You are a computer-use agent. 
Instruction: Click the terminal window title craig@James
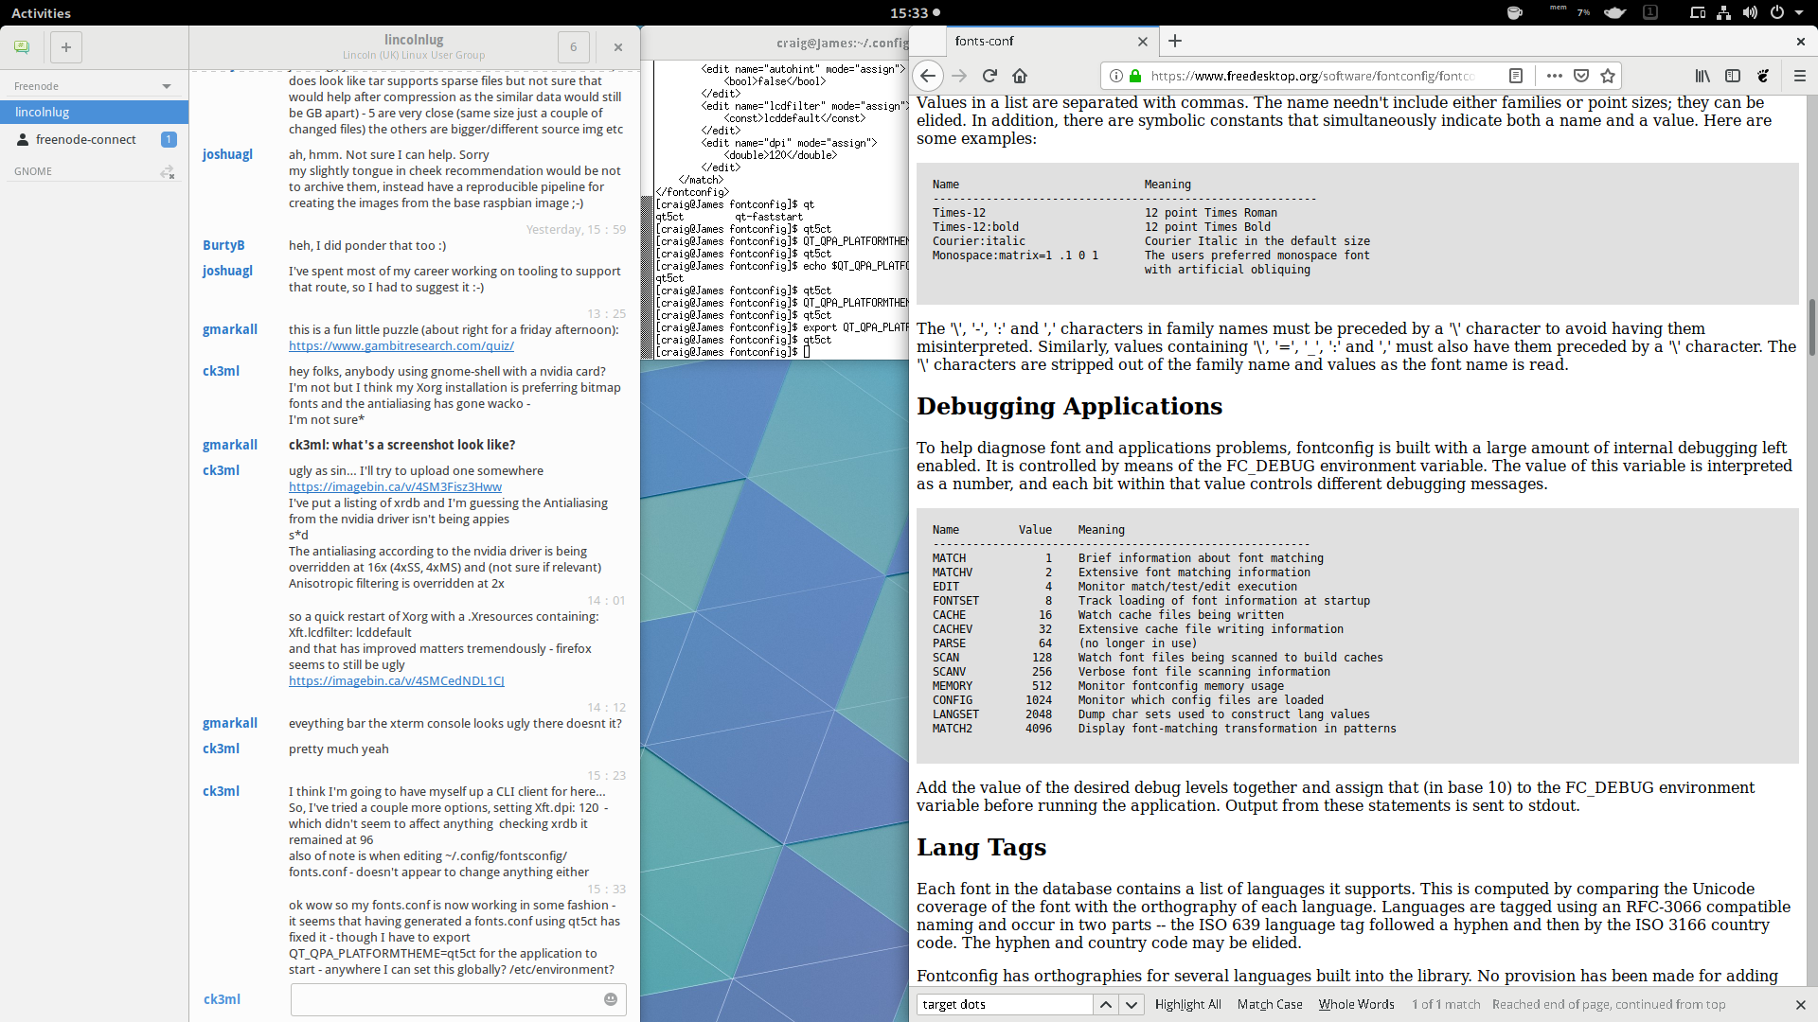[842, 43]
